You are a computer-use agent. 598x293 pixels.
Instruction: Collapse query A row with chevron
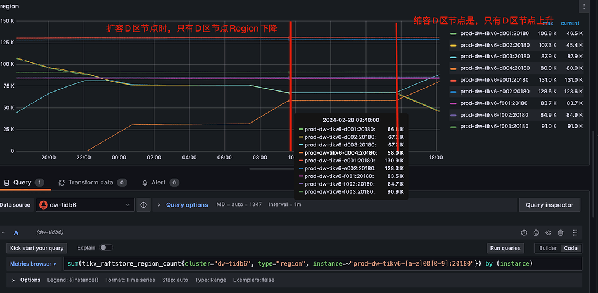coord(4,232)
